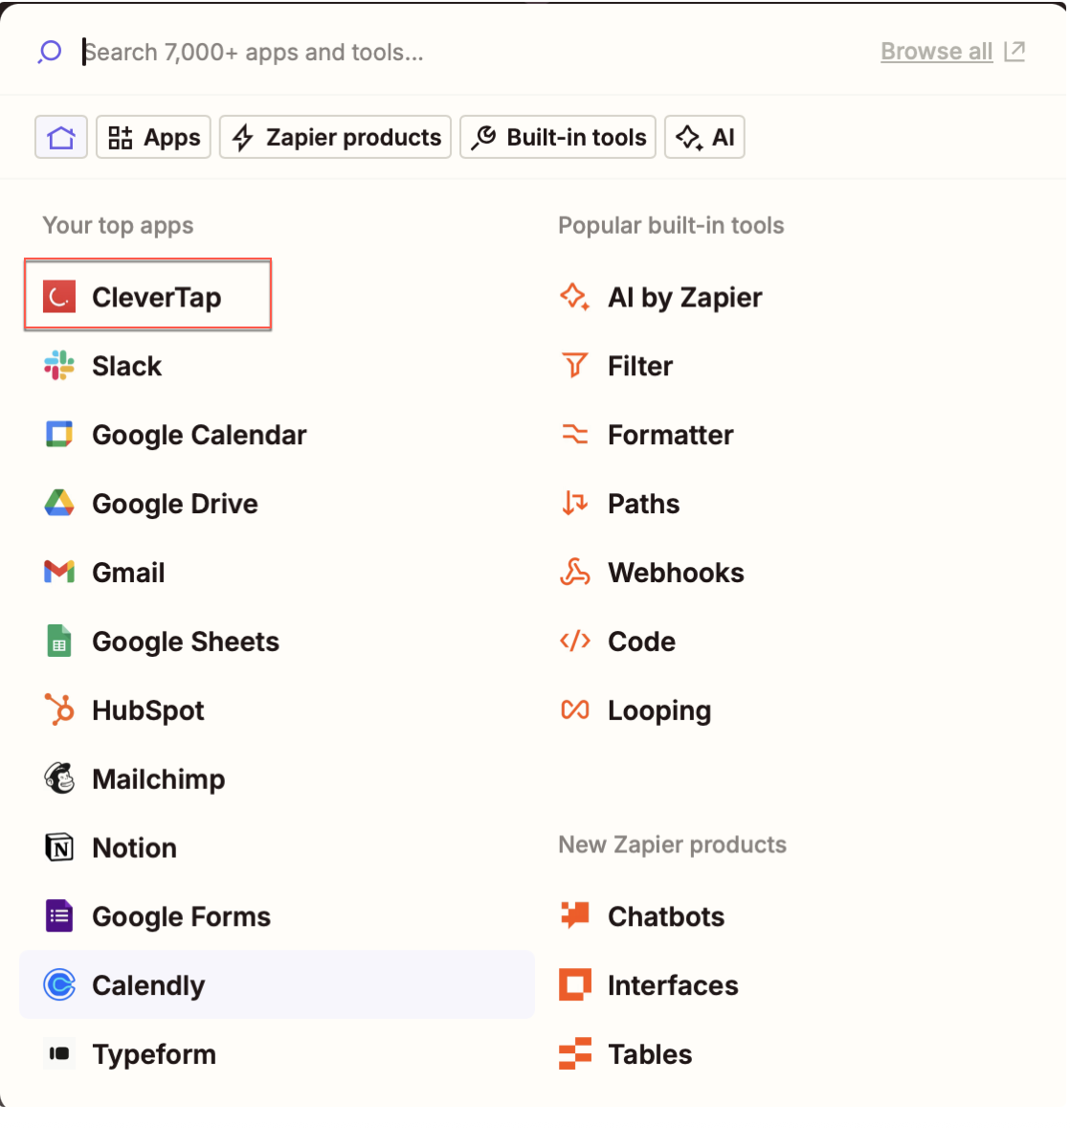The image size is (1070, 1128).
Task: Choose CleverTap from top apps
Action: click(157, 297)
